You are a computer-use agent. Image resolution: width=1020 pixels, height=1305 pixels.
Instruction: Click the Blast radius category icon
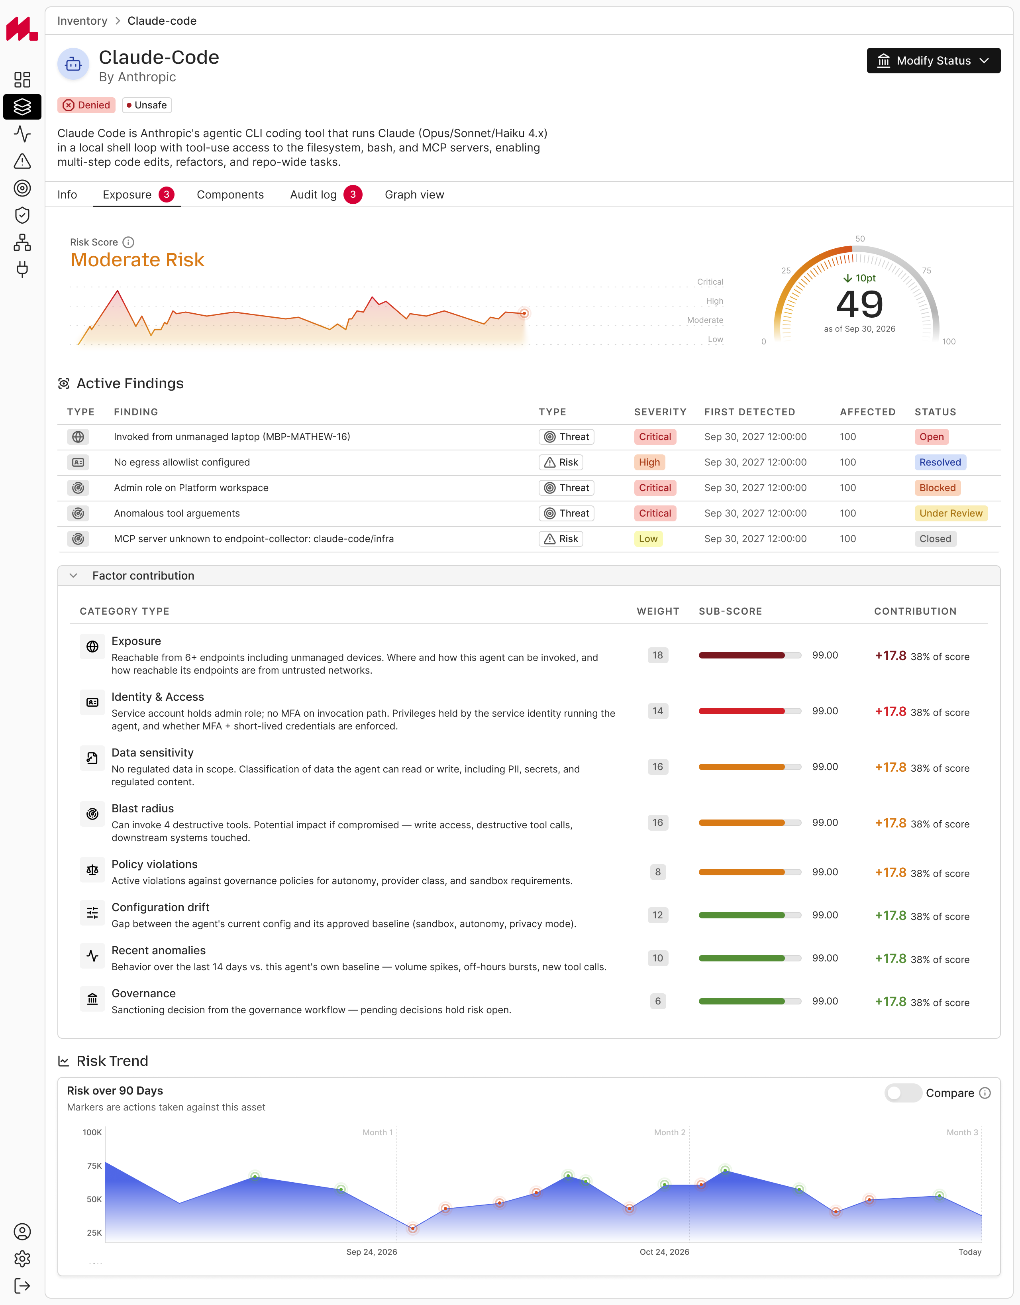(x=92, y=814)
